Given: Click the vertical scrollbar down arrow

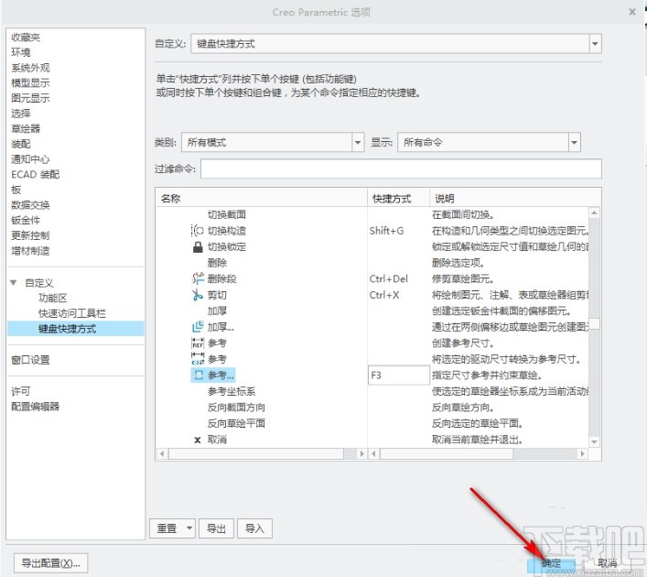Looking at the screenshot, I should (594, 442).
